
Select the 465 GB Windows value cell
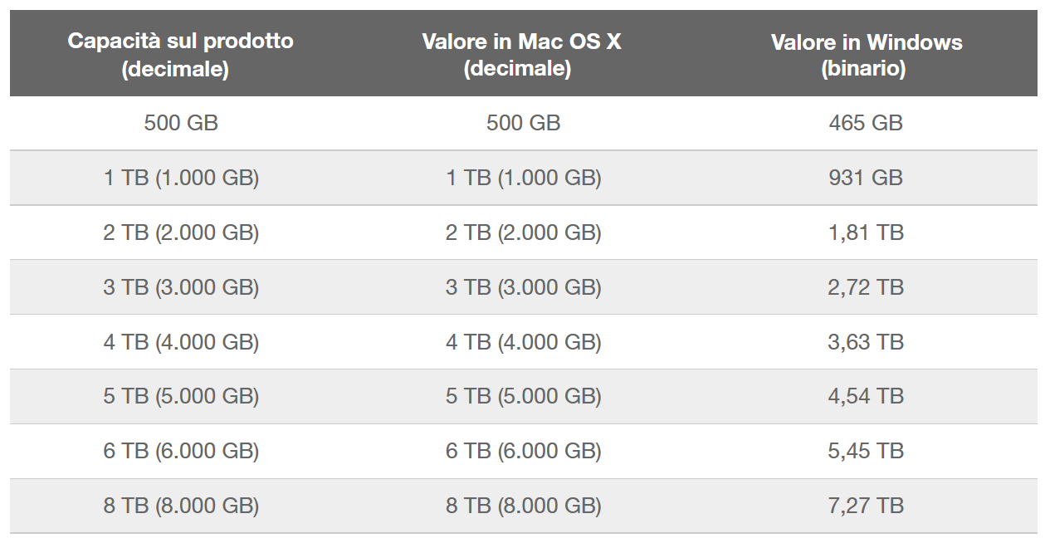tap(866, 123)
